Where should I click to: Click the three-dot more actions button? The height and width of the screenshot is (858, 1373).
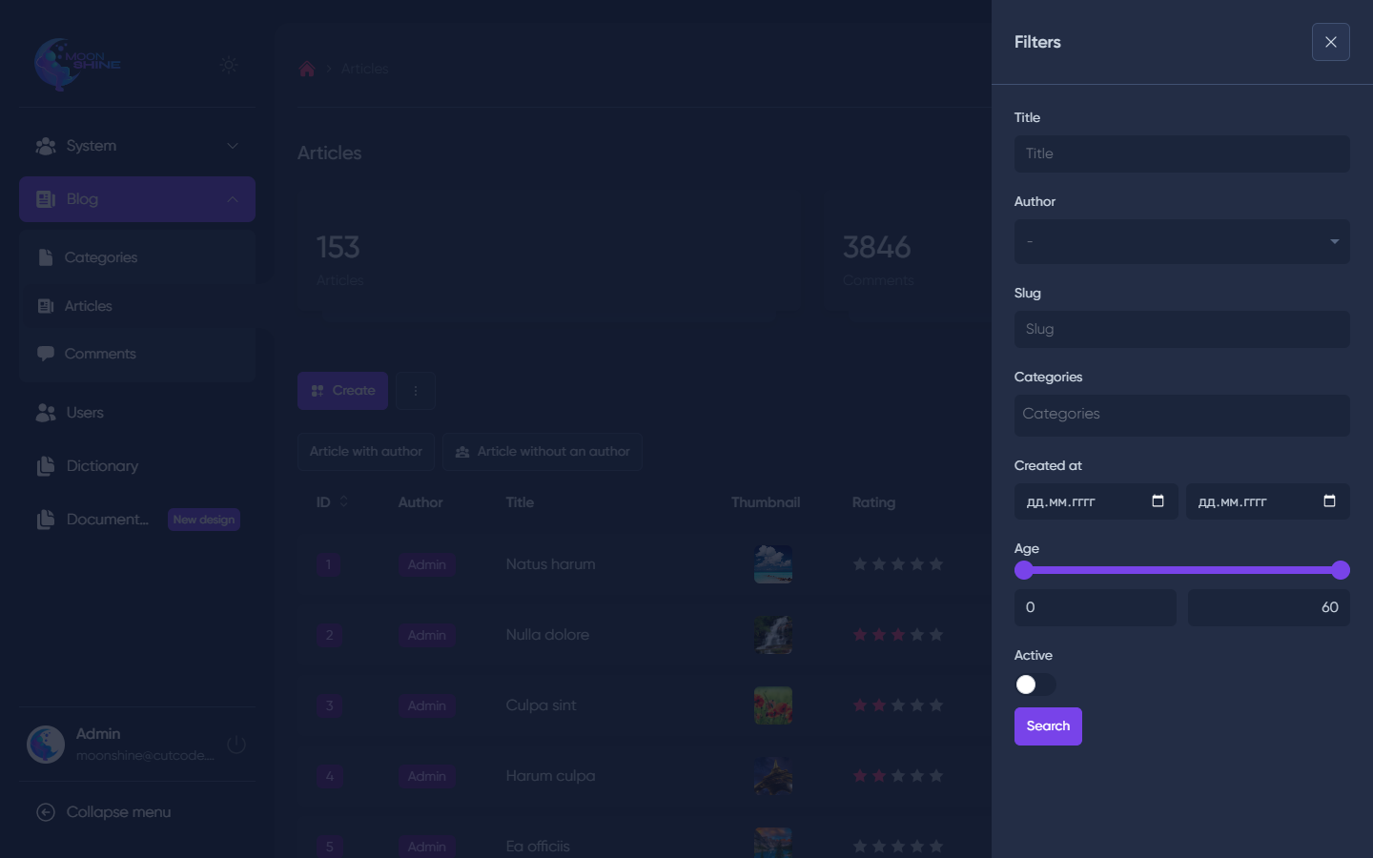416,391
